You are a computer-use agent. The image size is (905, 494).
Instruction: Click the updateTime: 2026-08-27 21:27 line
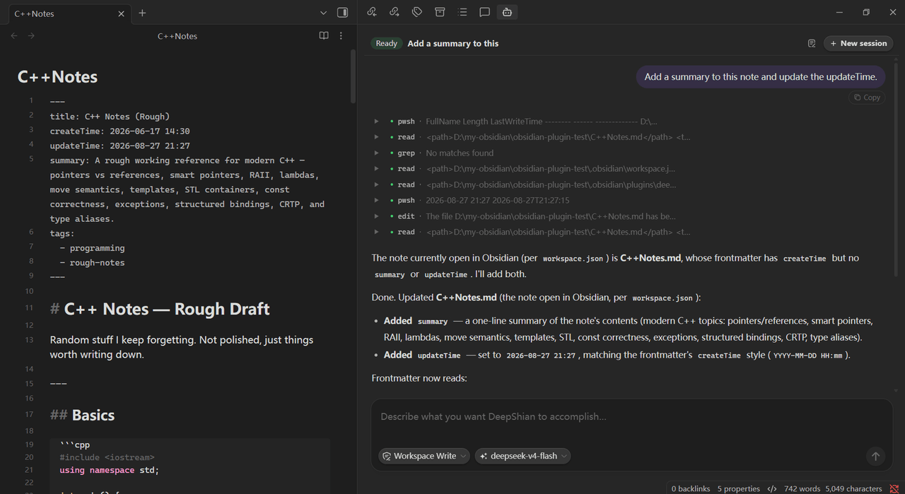point(119,146)
